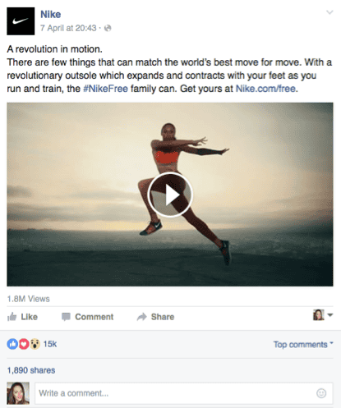Screen dimensions: 341x408
Task: Click into the Write a comment field
Action: click(184, 393)
